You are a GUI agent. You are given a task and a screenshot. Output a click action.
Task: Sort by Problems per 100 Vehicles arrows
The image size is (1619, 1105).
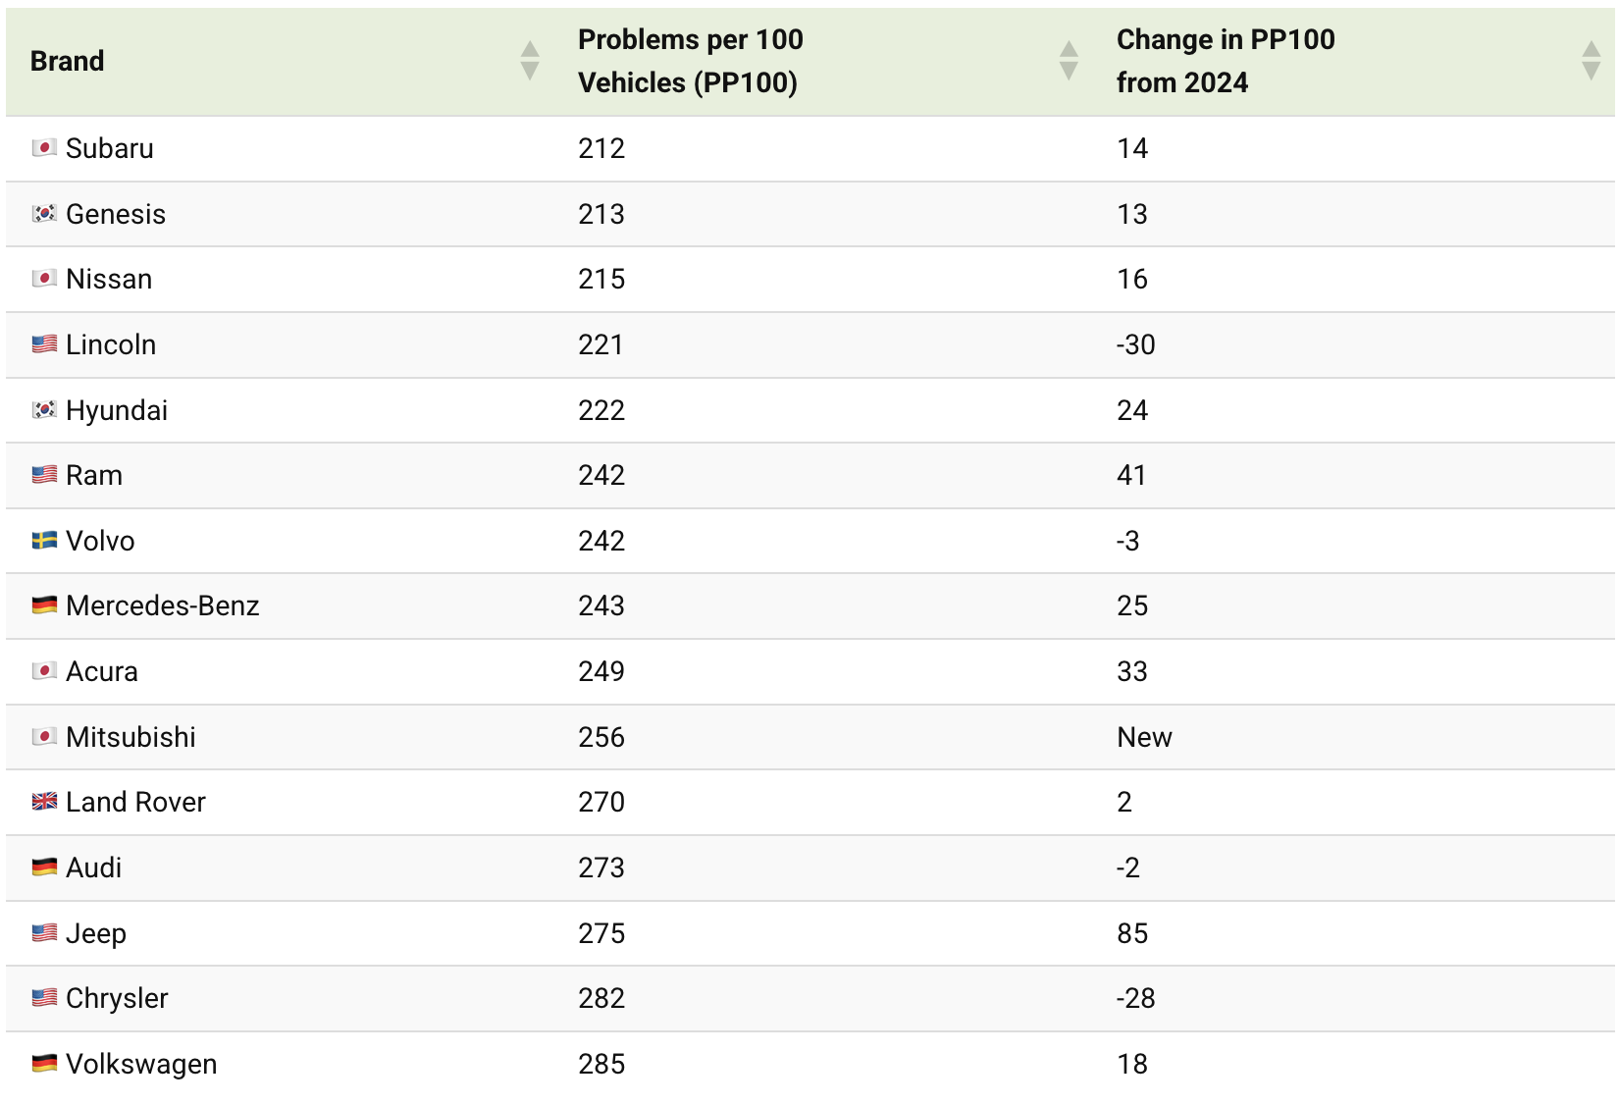[1069, 61]
